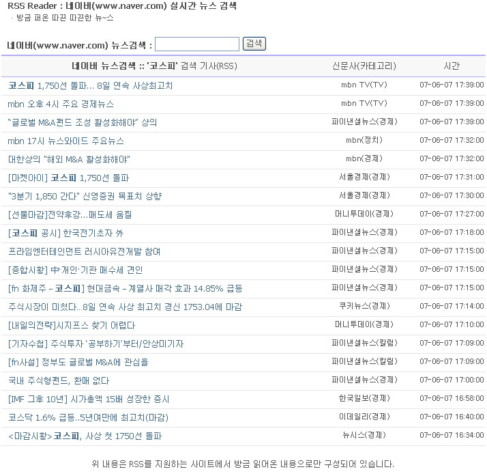487x476 pixels.
Task: Click source 'mbn(정치)' cell
Action: click(x=364, y=140)
